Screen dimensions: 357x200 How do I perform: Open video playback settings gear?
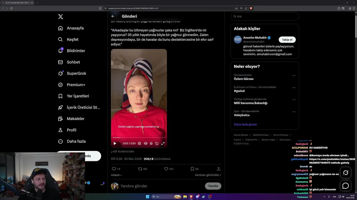(x=151, y=144)
